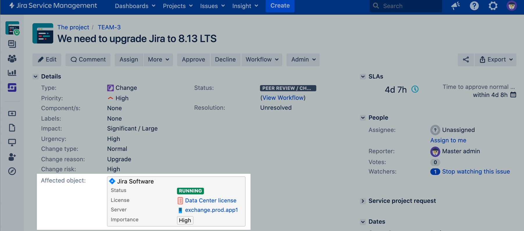Open the administration gear settings

(x=493, y=6)
